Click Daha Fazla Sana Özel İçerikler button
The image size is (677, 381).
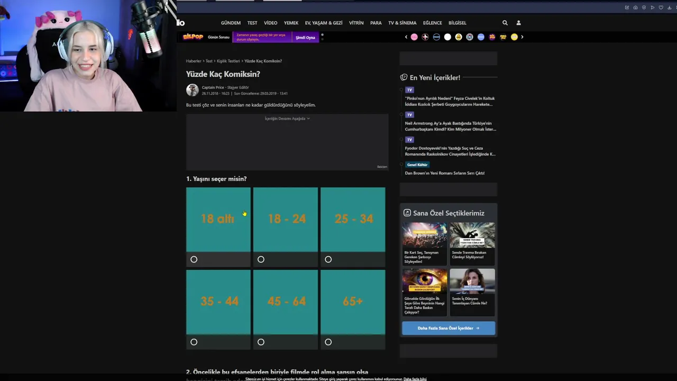449,328
